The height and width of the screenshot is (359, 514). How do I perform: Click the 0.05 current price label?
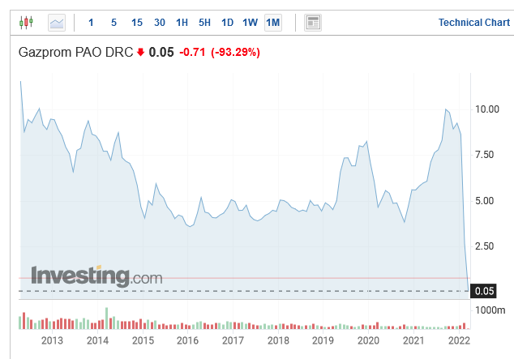tap(161, 53)
